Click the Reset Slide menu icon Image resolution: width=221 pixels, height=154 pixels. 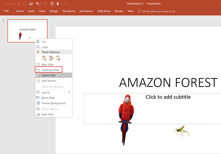point(38,98)
